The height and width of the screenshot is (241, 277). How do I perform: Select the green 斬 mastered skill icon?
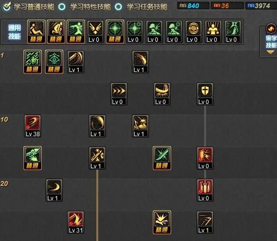pos(33,62)
